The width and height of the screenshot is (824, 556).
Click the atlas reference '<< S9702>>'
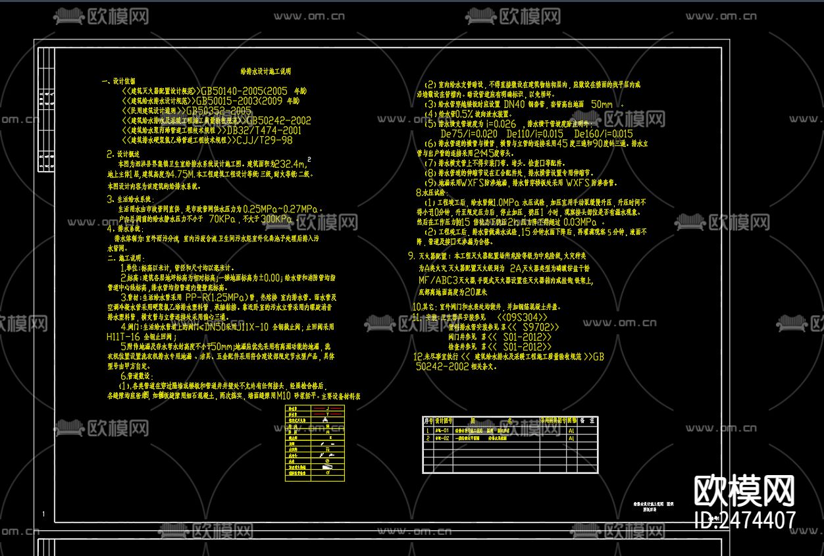(533, 326)
